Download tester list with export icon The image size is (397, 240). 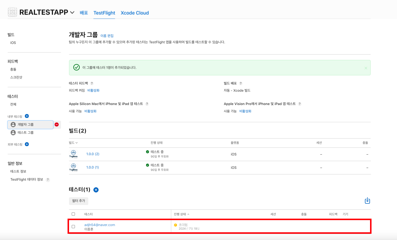coord(367,201)
